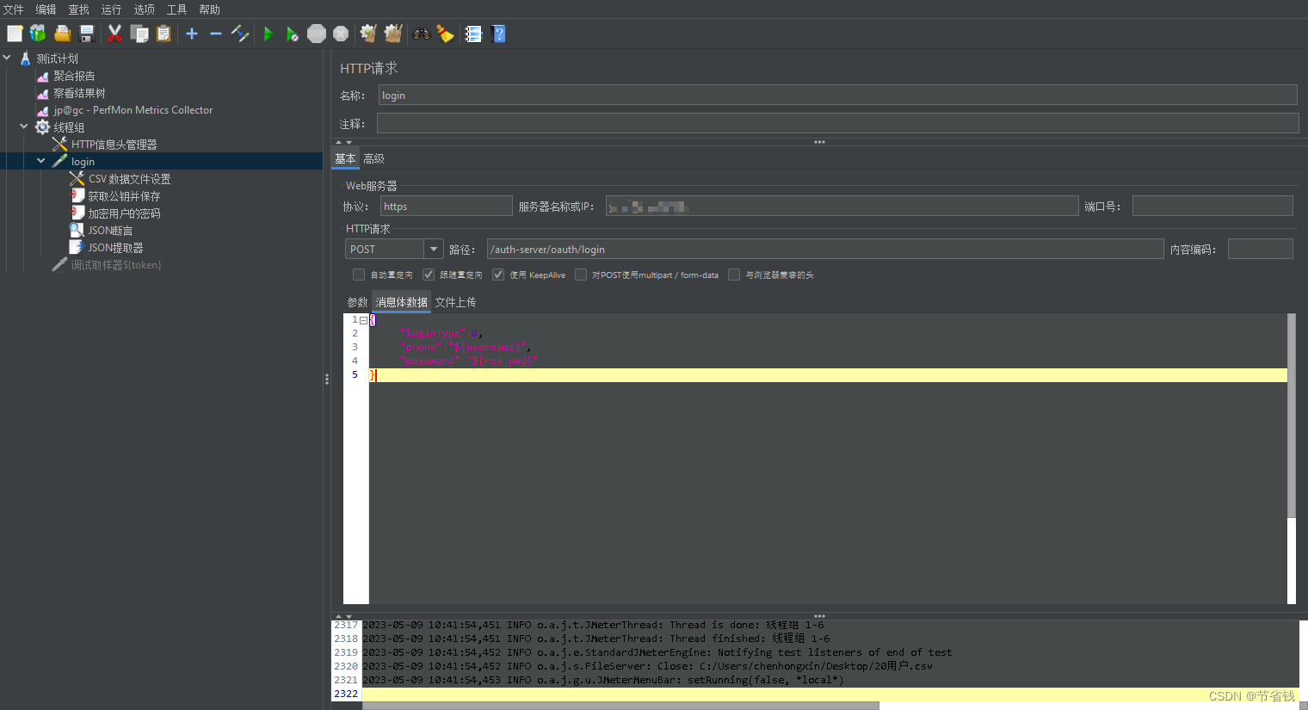Click the Shutdown round X icon
Image resolution: width=1308 pixels, height=710 pixels.
point(341,34)
